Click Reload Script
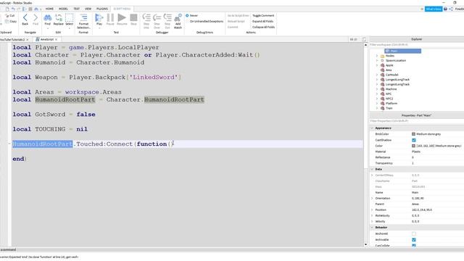 (x=236, y=21)
